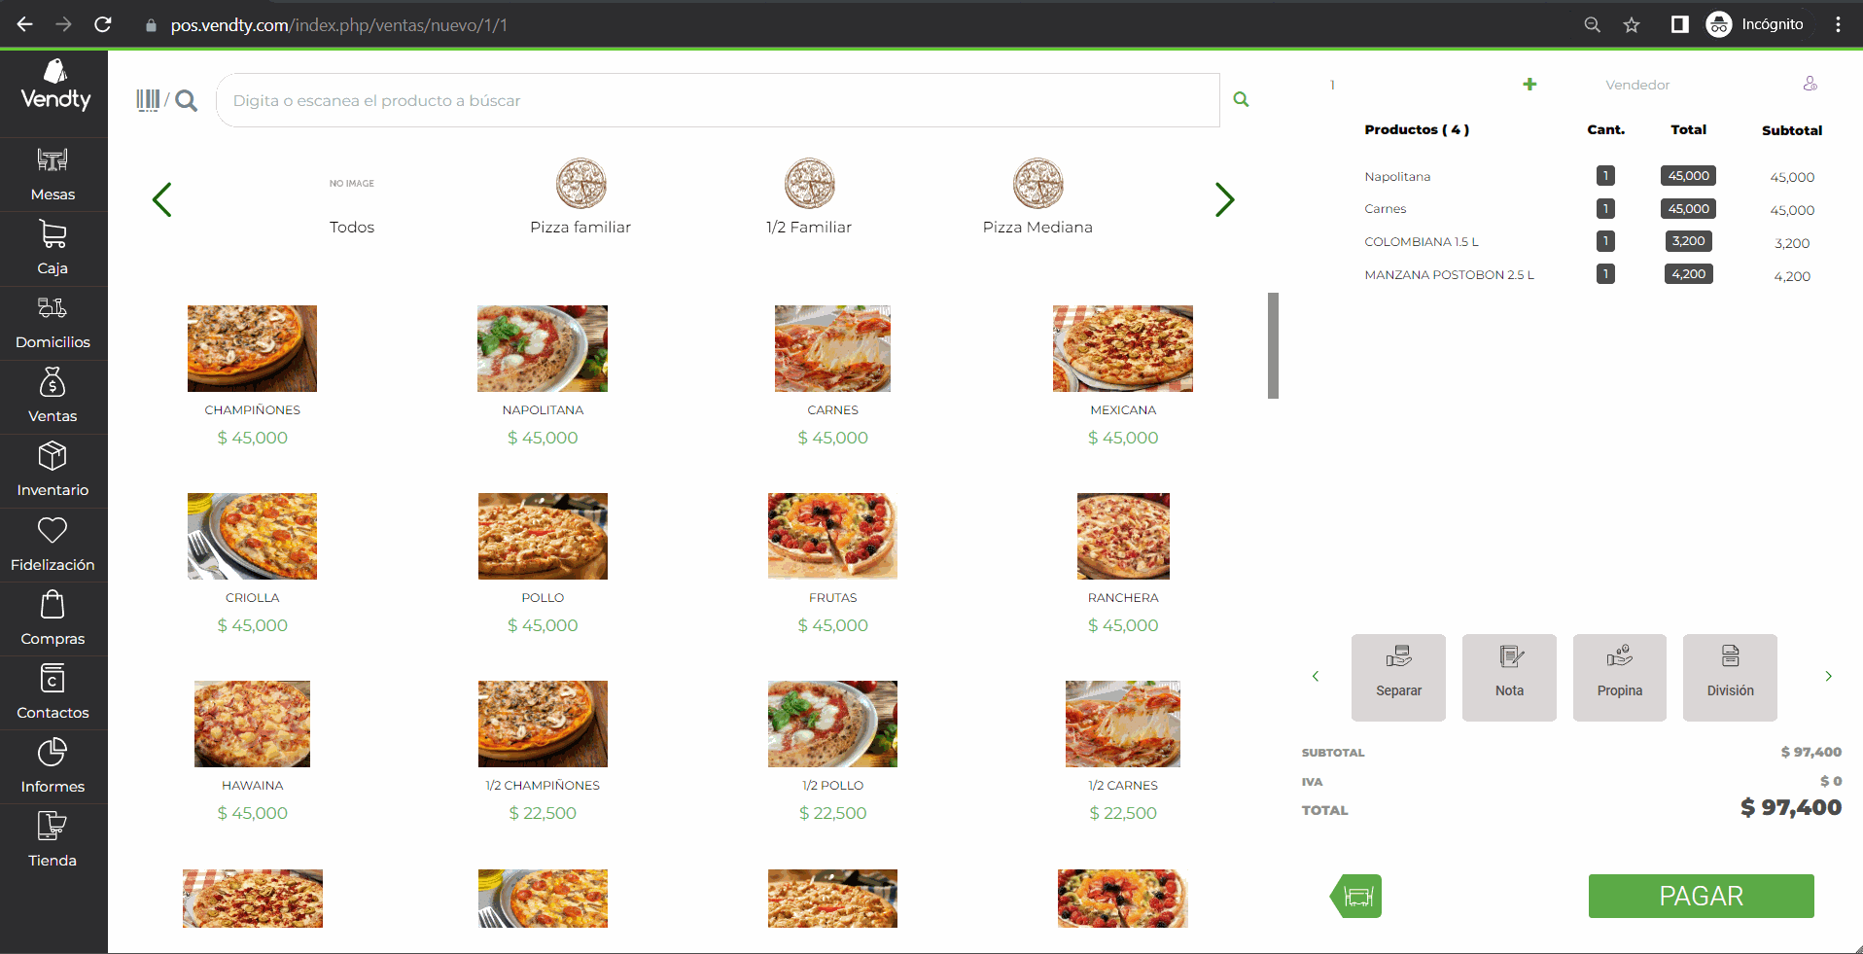Viewport: 1863px width, 954px height.
Task: Edit COLOMBIANA price 3,200 badge
Action: 1688,241
